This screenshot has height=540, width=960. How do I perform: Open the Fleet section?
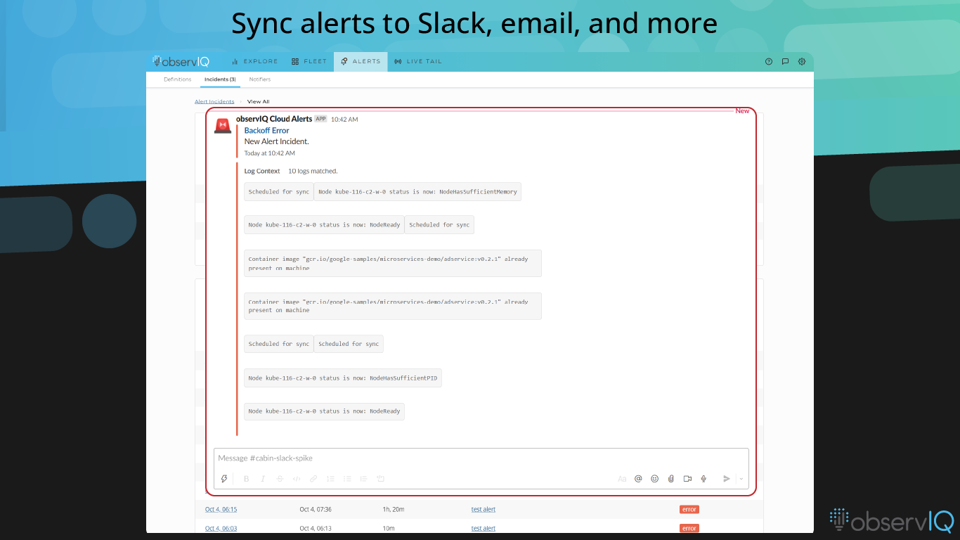pyautogui.click(x=309, y=61)
